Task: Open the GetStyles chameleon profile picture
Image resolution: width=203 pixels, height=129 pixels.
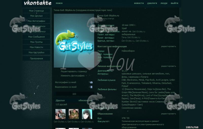Action: point(74,41)
